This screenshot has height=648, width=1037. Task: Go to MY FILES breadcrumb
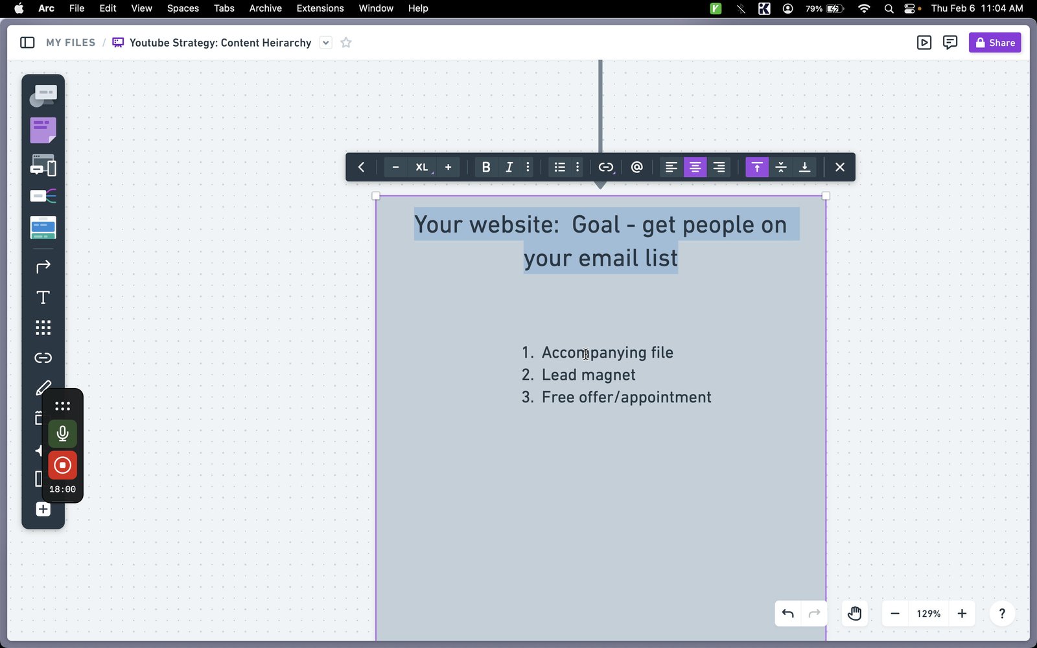(71, 43)
